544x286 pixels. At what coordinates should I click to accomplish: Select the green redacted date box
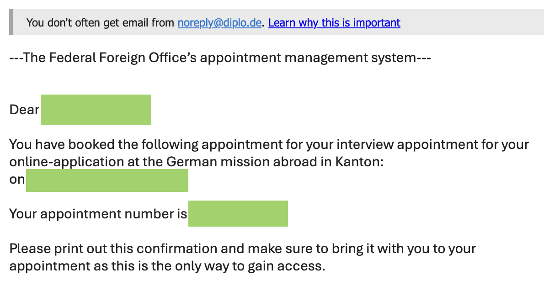(x=107, y=180)
